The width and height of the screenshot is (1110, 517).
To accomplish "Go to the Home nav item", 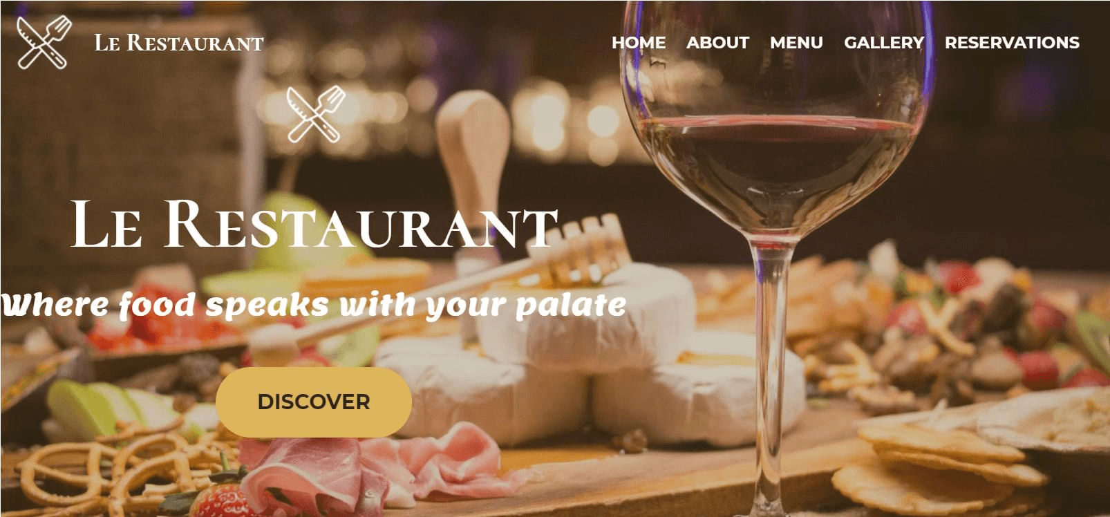I will click(x=639, y=43).
